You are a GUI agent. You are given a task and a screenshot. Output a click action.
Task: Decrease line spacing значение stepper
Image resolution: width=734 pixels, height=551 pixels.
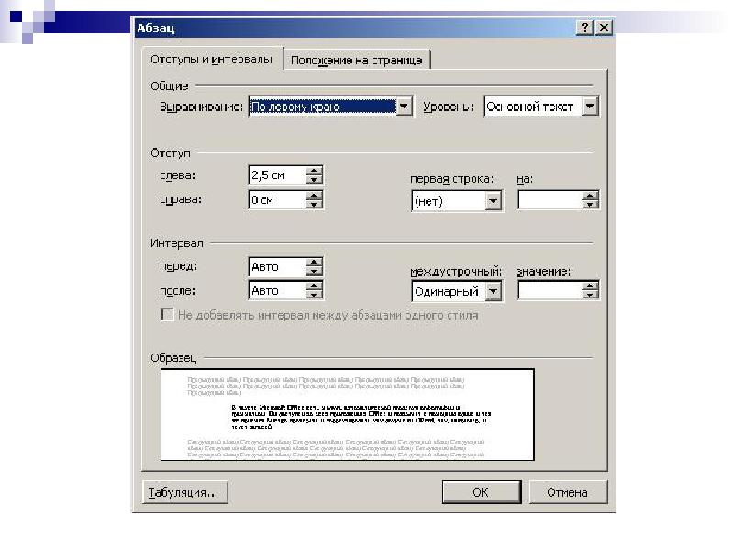[590, 296]
